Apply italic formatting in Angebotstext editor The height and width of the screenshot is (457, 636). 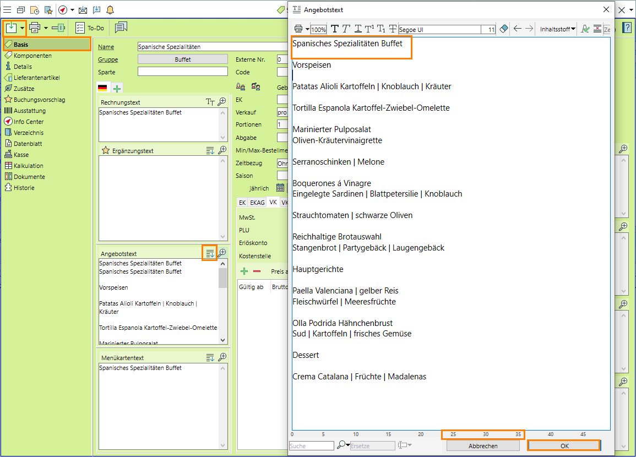[x=346, y=29]
